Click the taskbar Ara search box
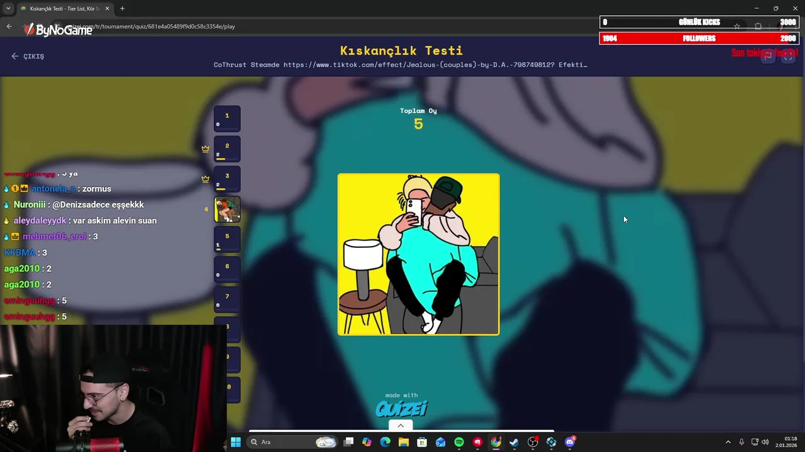805x452 pixels. coord(293,442)
